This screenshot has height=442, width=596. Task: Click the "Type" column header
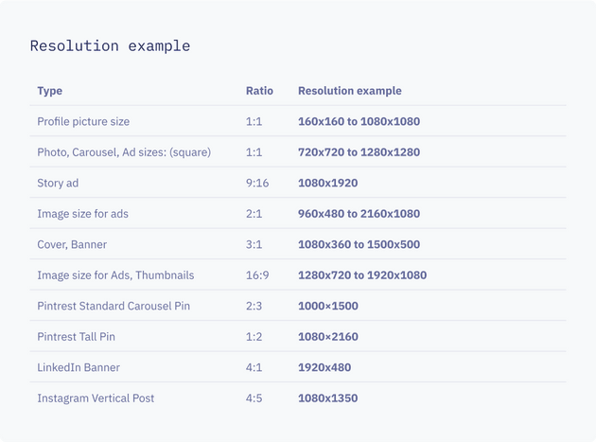coord(50,91)
